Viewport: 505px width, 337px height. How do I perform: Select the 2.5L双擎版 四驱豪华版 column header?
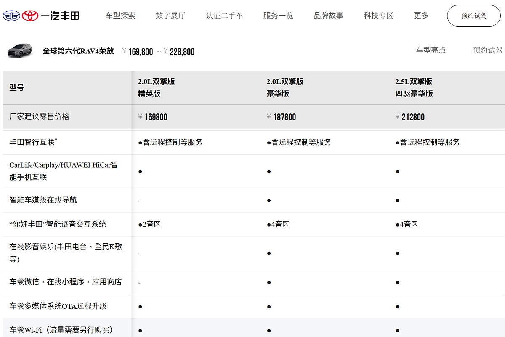click(414, 88)
